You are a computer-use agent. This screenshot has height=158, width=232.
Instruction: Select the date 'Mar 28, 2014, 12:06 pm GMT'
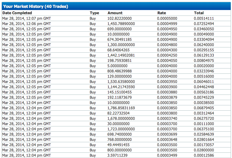coord(26,24)
